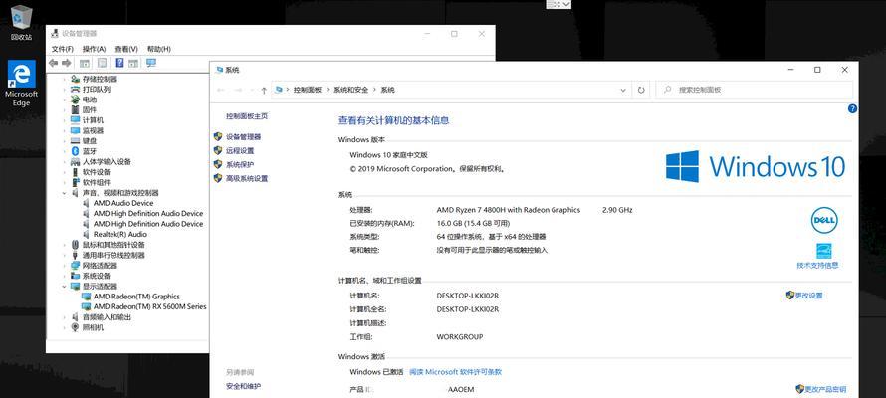Click the Windows 10 logo in the System window

click(756, 166)
